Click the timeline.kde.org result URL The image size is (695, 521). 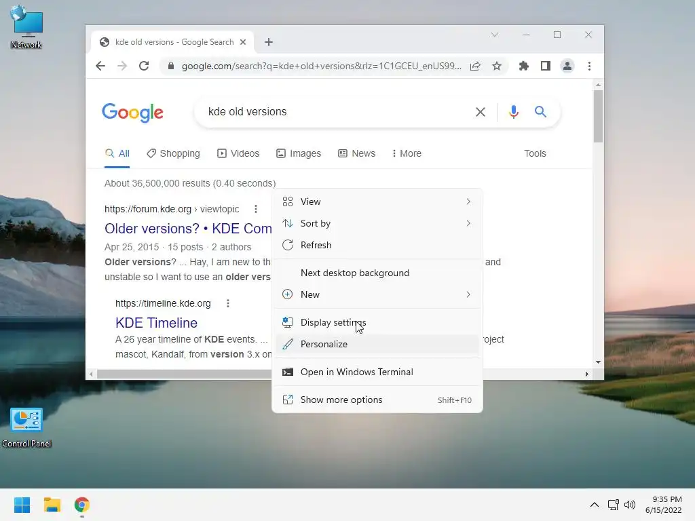click(x=163, y=303)
